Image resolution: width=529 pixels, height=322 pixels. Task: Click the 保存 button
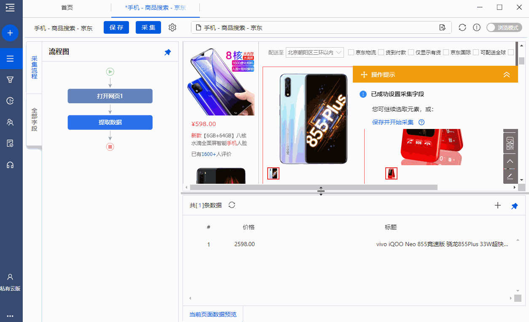click(116, 27)
